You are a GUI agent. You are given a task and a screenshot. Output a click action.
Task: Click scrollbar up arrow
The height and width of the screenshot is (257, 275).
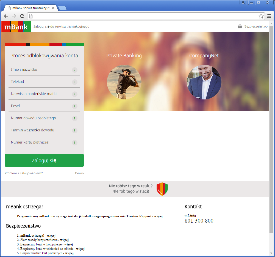click(x=271, y=23)
